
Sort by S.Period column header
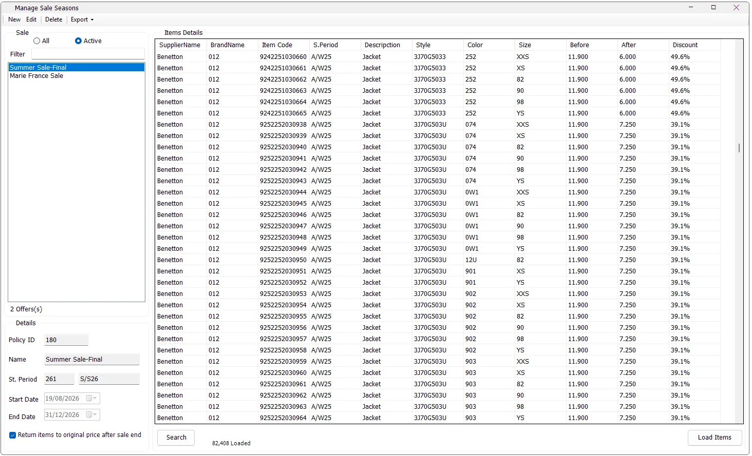[335, 45]
